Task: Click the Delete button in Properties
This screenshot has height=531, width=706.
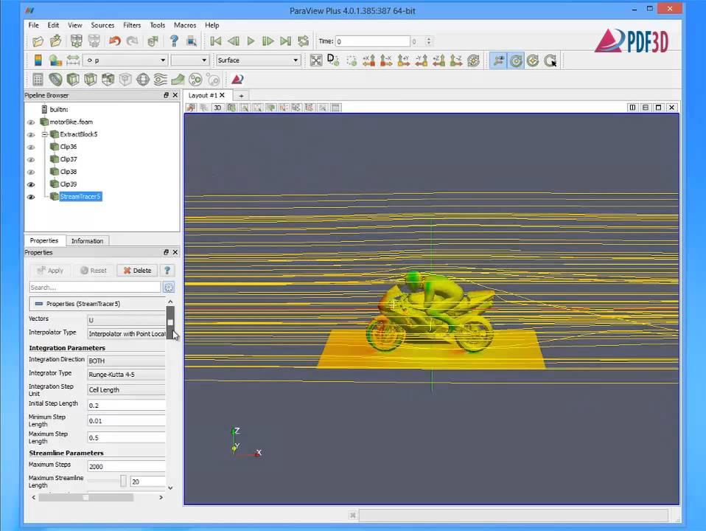Action: pyautogui.click(x=137, y=271)
